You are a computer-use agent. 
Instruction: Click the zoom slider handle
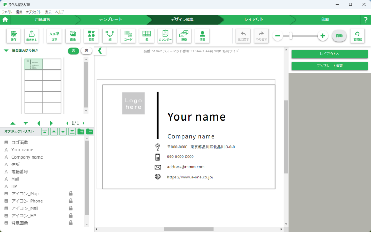tap(291, 35)
